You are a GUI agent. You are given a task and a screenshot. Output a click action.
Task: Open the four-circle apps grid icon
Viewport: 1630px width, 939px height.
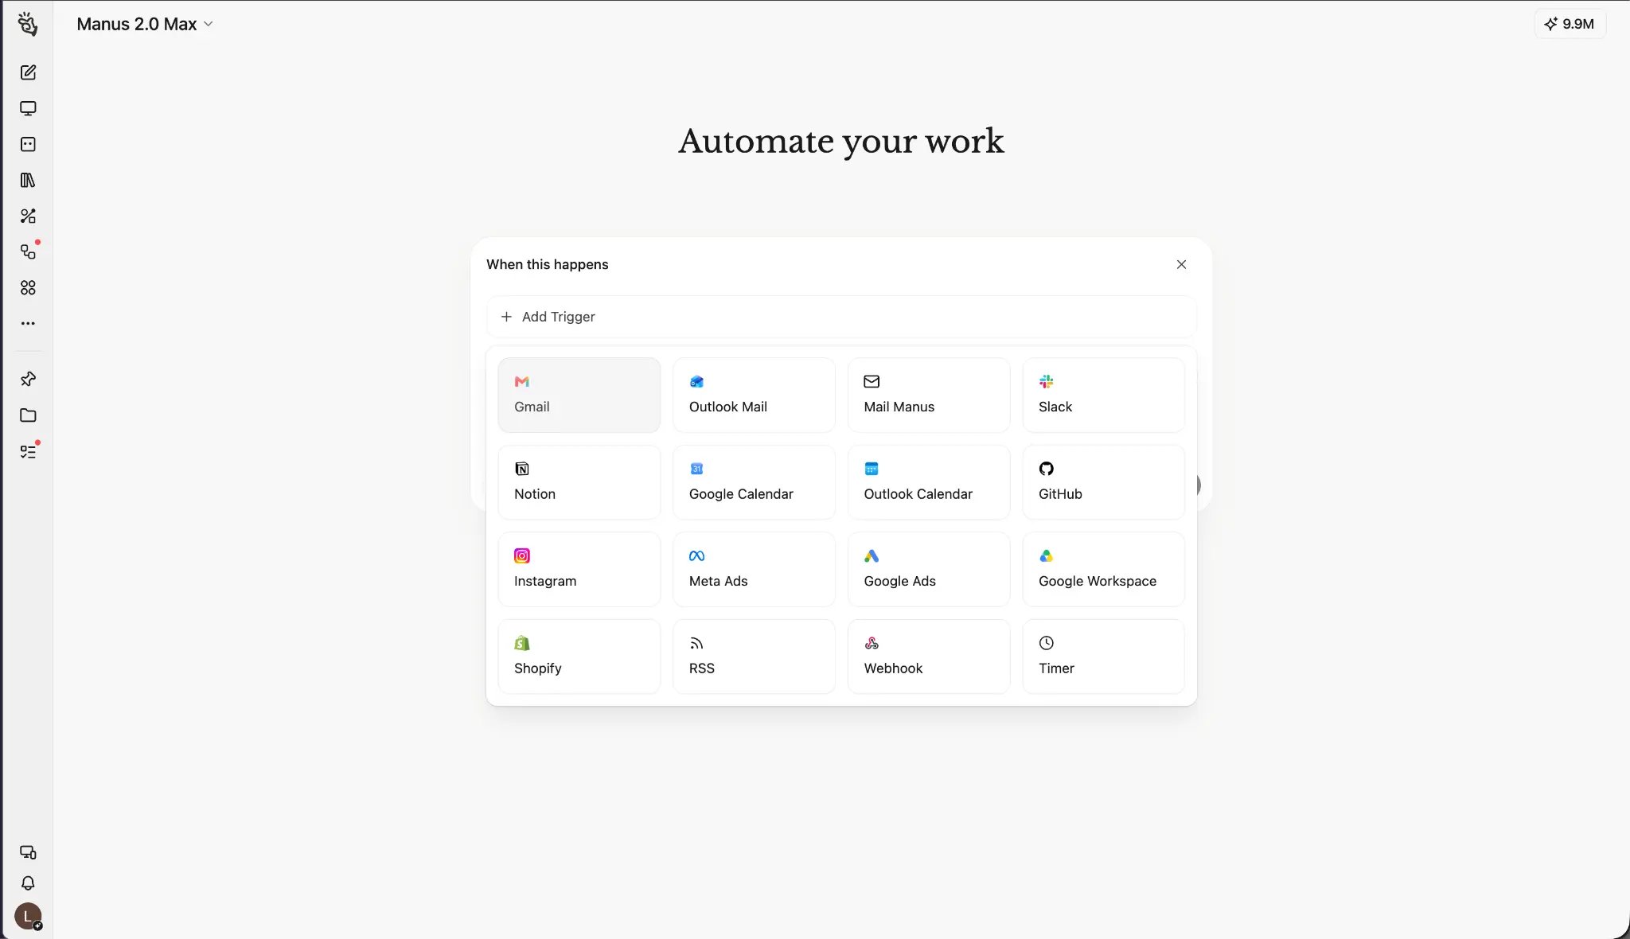click(x=28, y=287)
